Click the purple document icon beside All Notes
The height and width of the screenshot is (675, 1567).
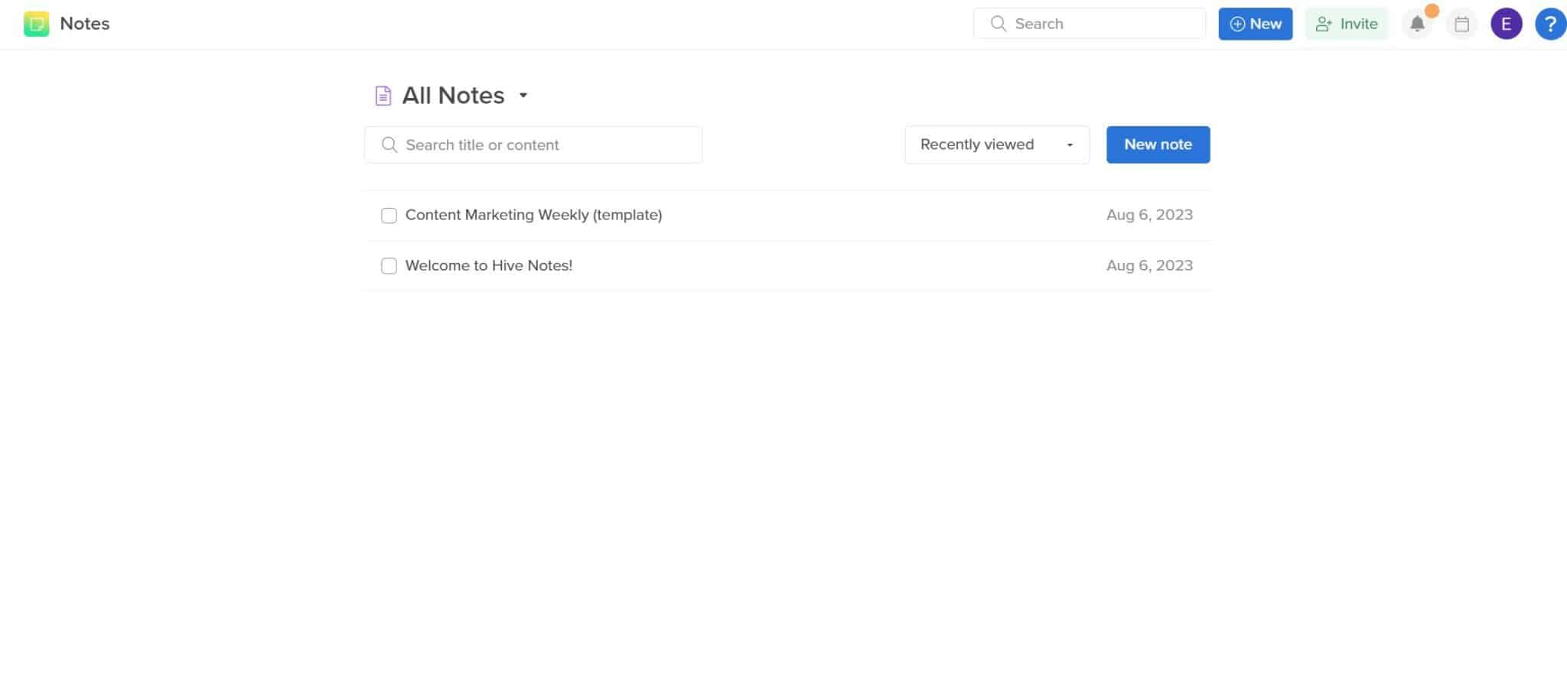(x=383, y=96)
